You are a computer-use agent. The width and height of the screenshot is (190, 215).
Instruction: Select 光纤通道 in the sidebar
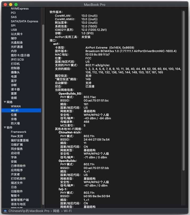(x=17, y=47)
